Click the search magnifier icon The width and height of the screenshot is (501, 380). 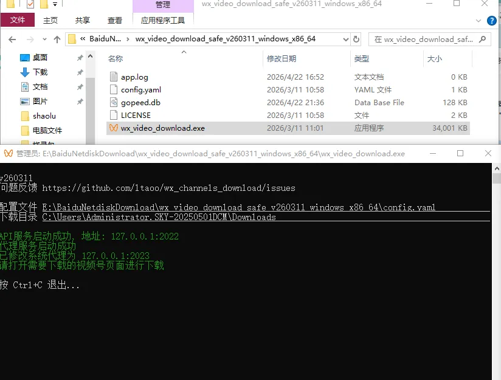pyautogui.click(x=483, y=40)
